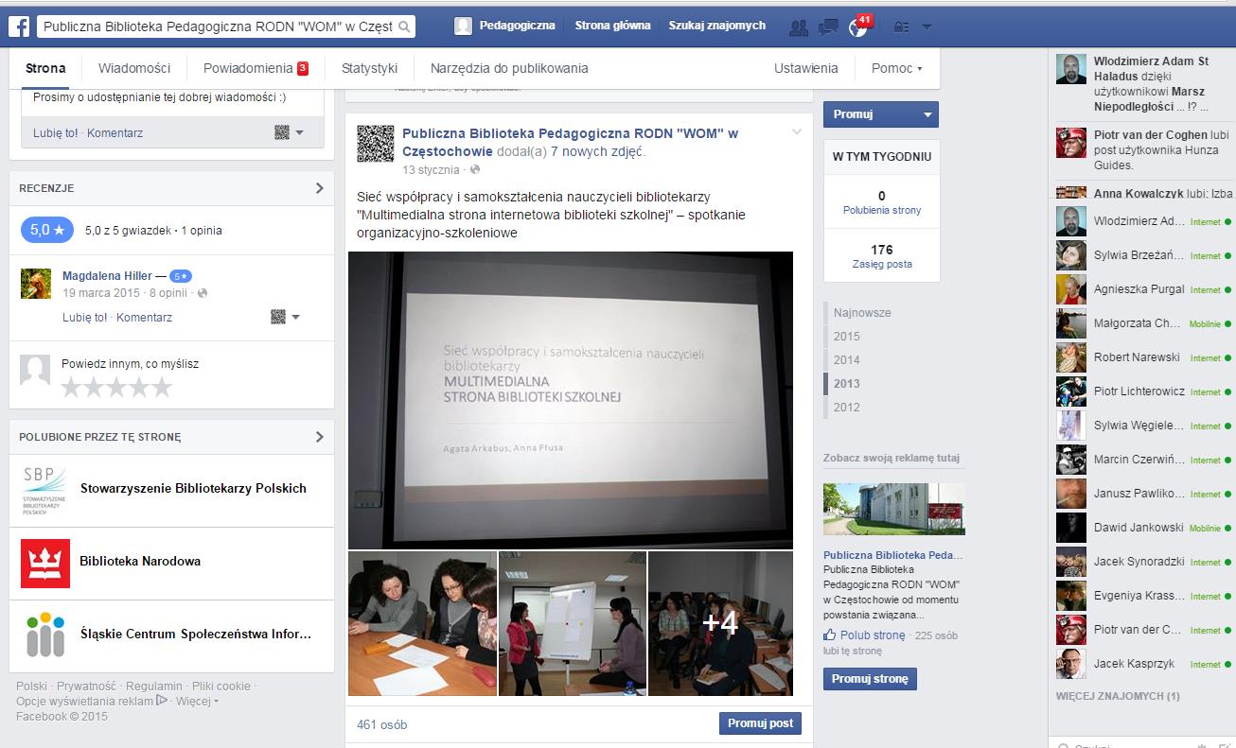Click Biblioteka Narodowa red crown logo

[x=45, y=563]
